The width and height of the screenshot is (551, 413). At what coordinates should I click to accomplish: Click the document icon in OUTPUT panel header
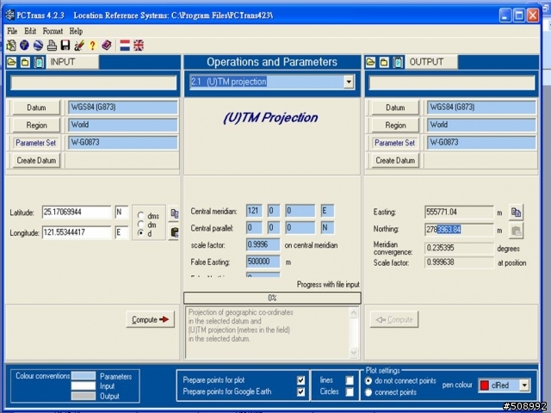point(398,63)
